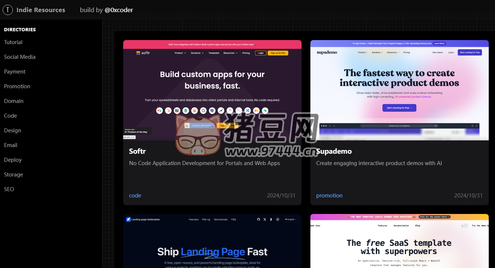
Task: Click the Softr description about No Code Application
Action: [x=204, y=163]
